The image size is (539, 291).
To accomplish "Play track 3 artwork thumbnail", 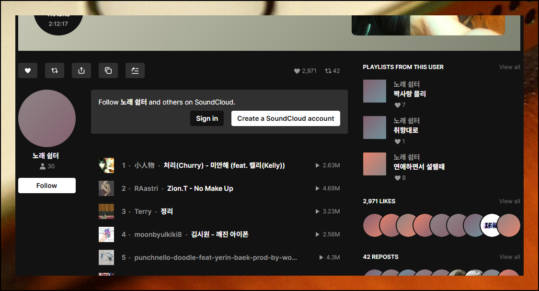I will (x=106, y=211).
